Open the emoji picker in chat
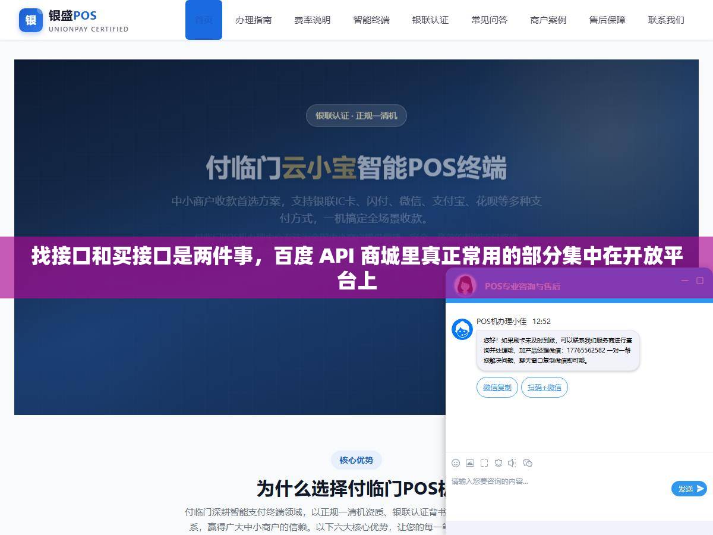The height and width of the screenshot is (535, 713). click(456, 463)
